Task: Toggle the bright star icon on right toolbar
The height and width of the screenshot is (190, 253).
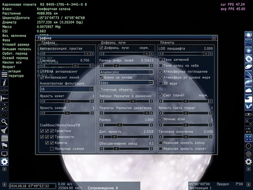Action: click(x=248, y=51)
